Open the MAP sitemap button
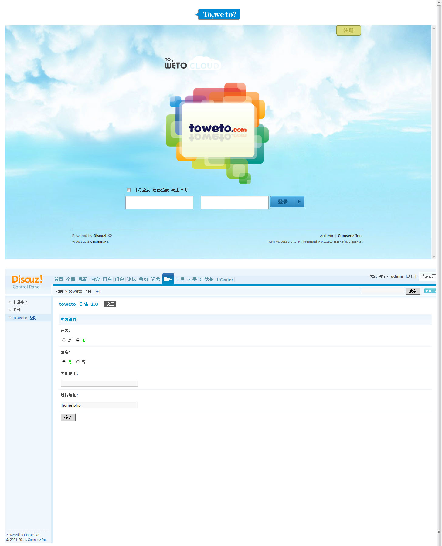 pos(430,291)
